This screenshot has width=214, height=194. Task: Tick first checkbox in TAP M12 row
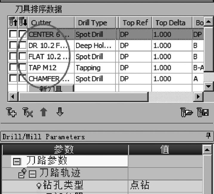coord(13,67)
